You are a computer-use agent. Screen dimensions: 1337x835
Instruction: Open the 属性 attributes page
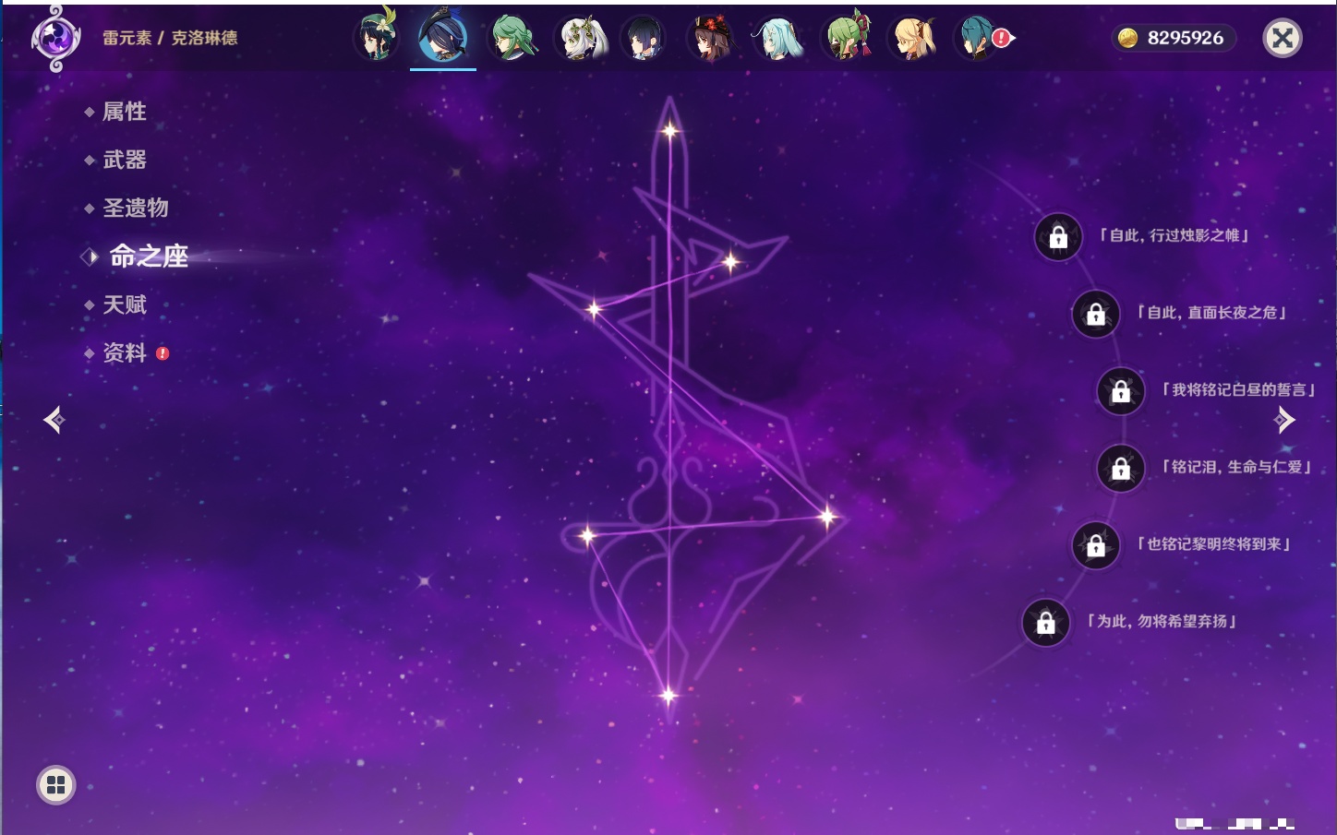click(125, 112)
